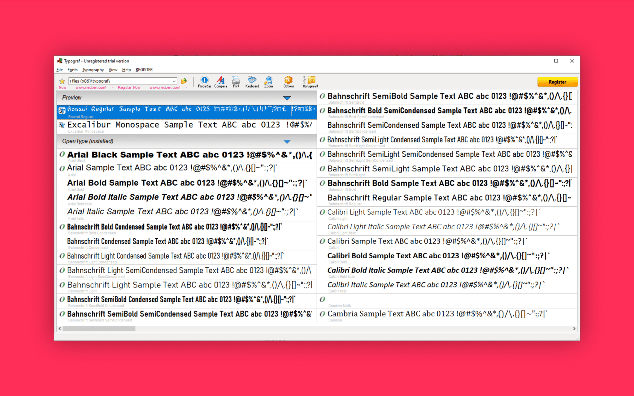Screen dimensions: 634x396
Task: Click the horizontal scrollbar thumb
Action: (99, 329)
